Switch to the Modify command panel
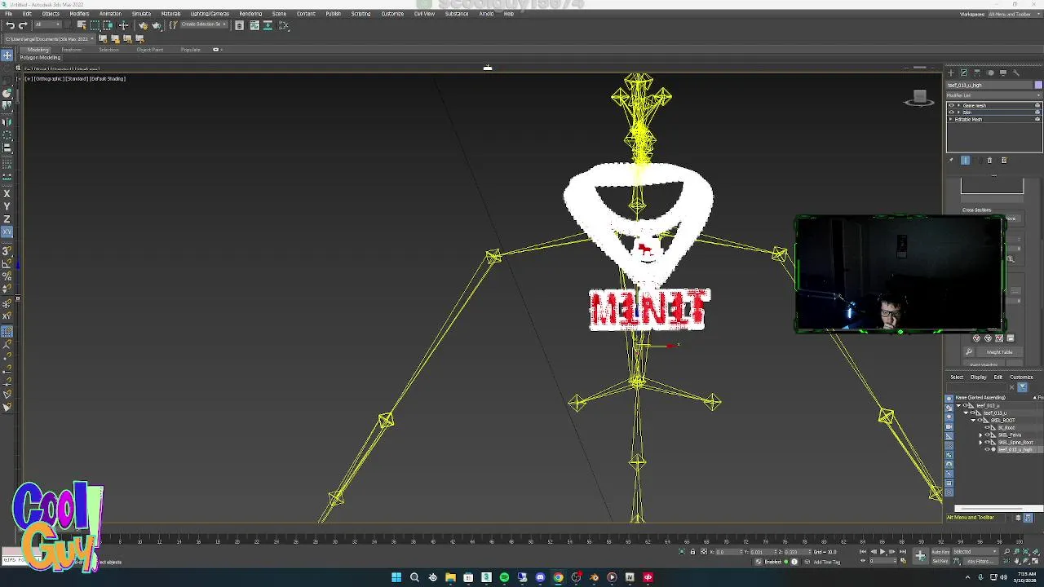The image size is (1044, 587). coord(964,73)
